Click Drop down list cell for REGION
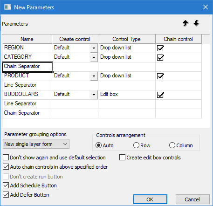 (x=127, y=48)
